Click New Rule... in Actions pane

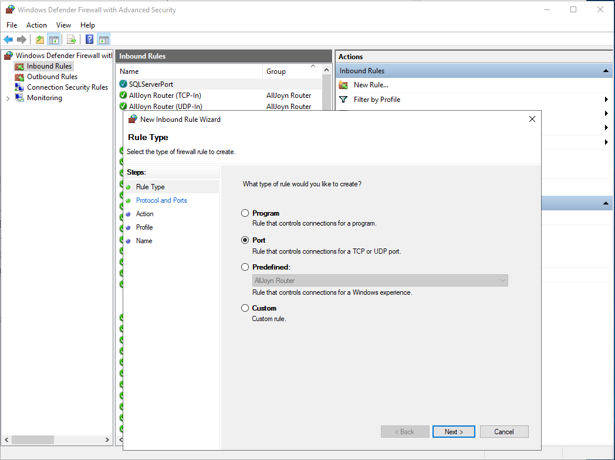click(x=371, y=85)
